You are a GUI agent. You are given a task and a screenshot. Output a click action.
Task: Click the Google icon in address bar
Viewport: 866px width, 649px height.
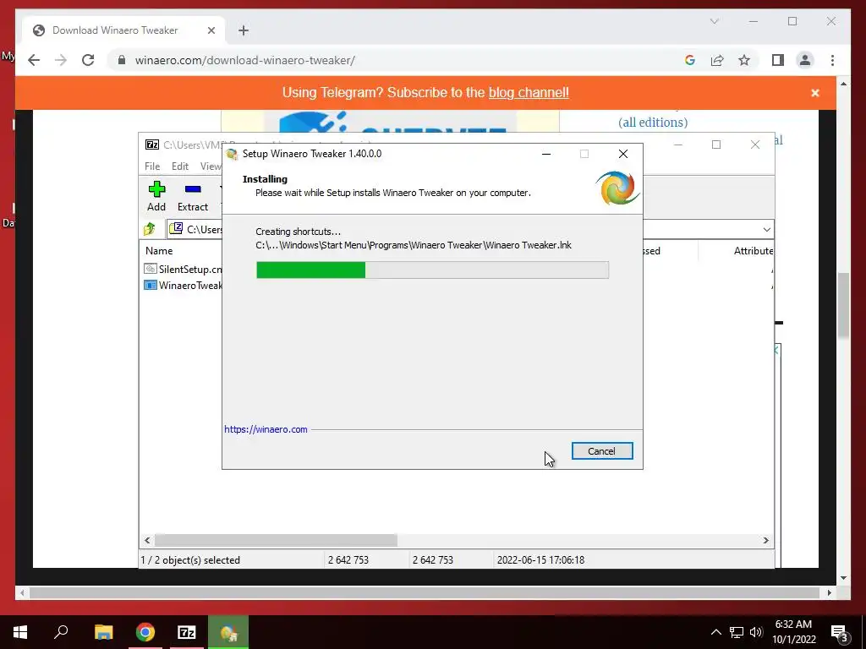pyautogui.click(x=690, y=60)
